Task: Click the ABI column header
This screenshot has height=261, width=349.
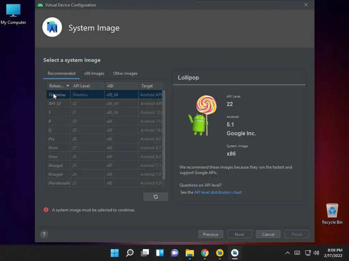Action: [122, 86]
